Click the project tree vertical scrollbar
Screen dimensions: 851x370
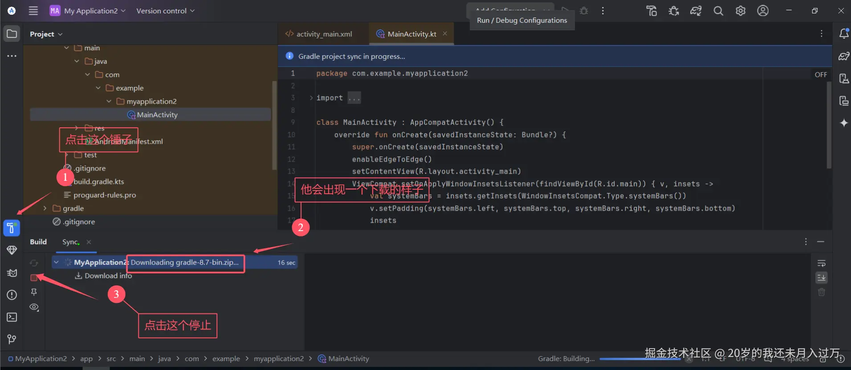[x=274, y=126]
